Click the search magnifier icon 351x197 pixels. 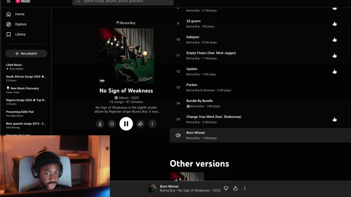(x=78, y=1)
